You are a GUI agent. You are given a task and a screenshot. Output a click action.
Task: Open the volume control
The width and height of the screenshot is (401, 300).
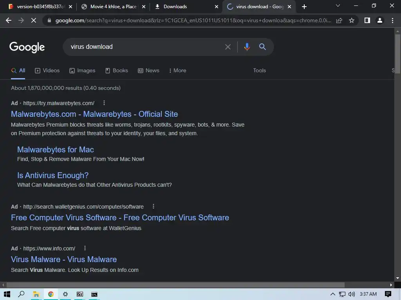tap(352, 294)
